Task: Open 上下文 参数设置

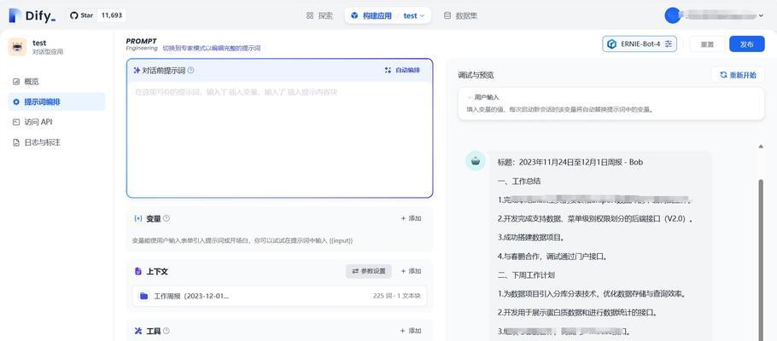Action: 369,271
